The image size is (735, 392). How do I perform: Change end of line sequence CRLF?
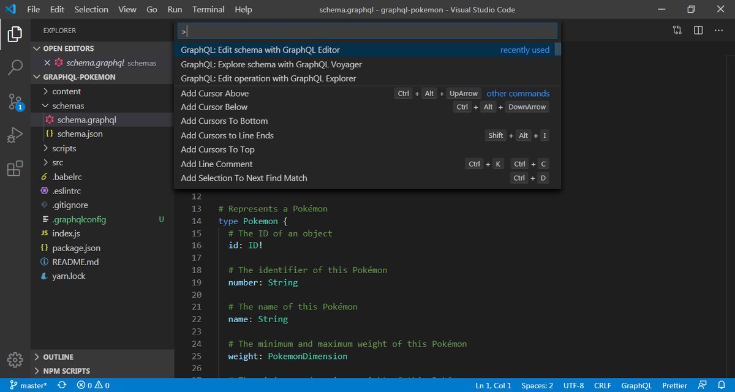[603, 386]
